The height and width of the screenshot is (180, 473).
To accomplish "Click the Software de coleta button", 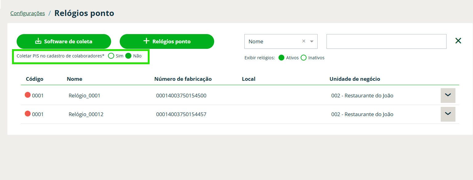I will (64, 41).
